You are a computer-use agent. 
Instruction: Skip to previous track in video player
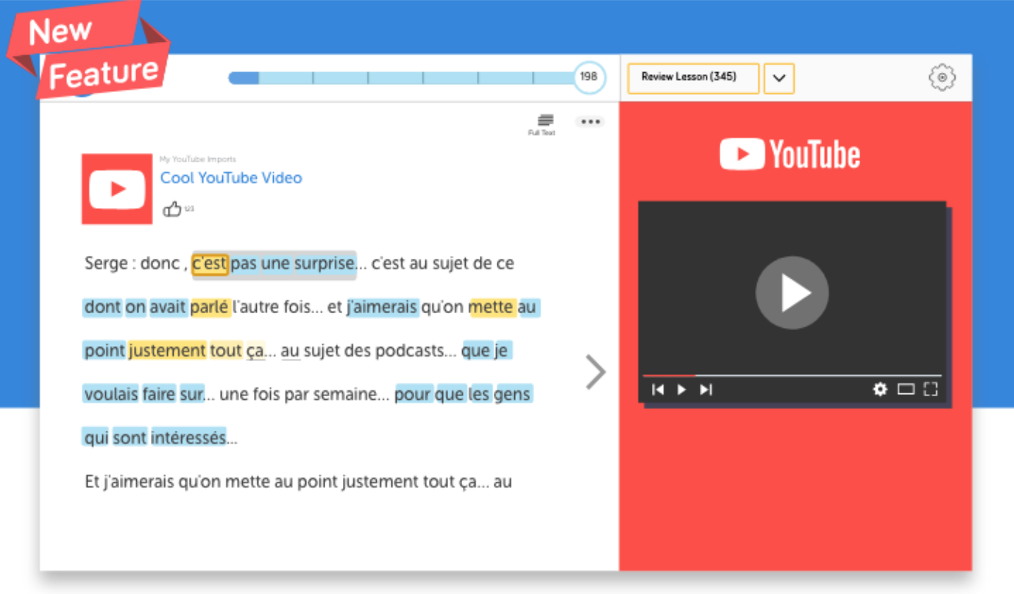tap(658, 390)
